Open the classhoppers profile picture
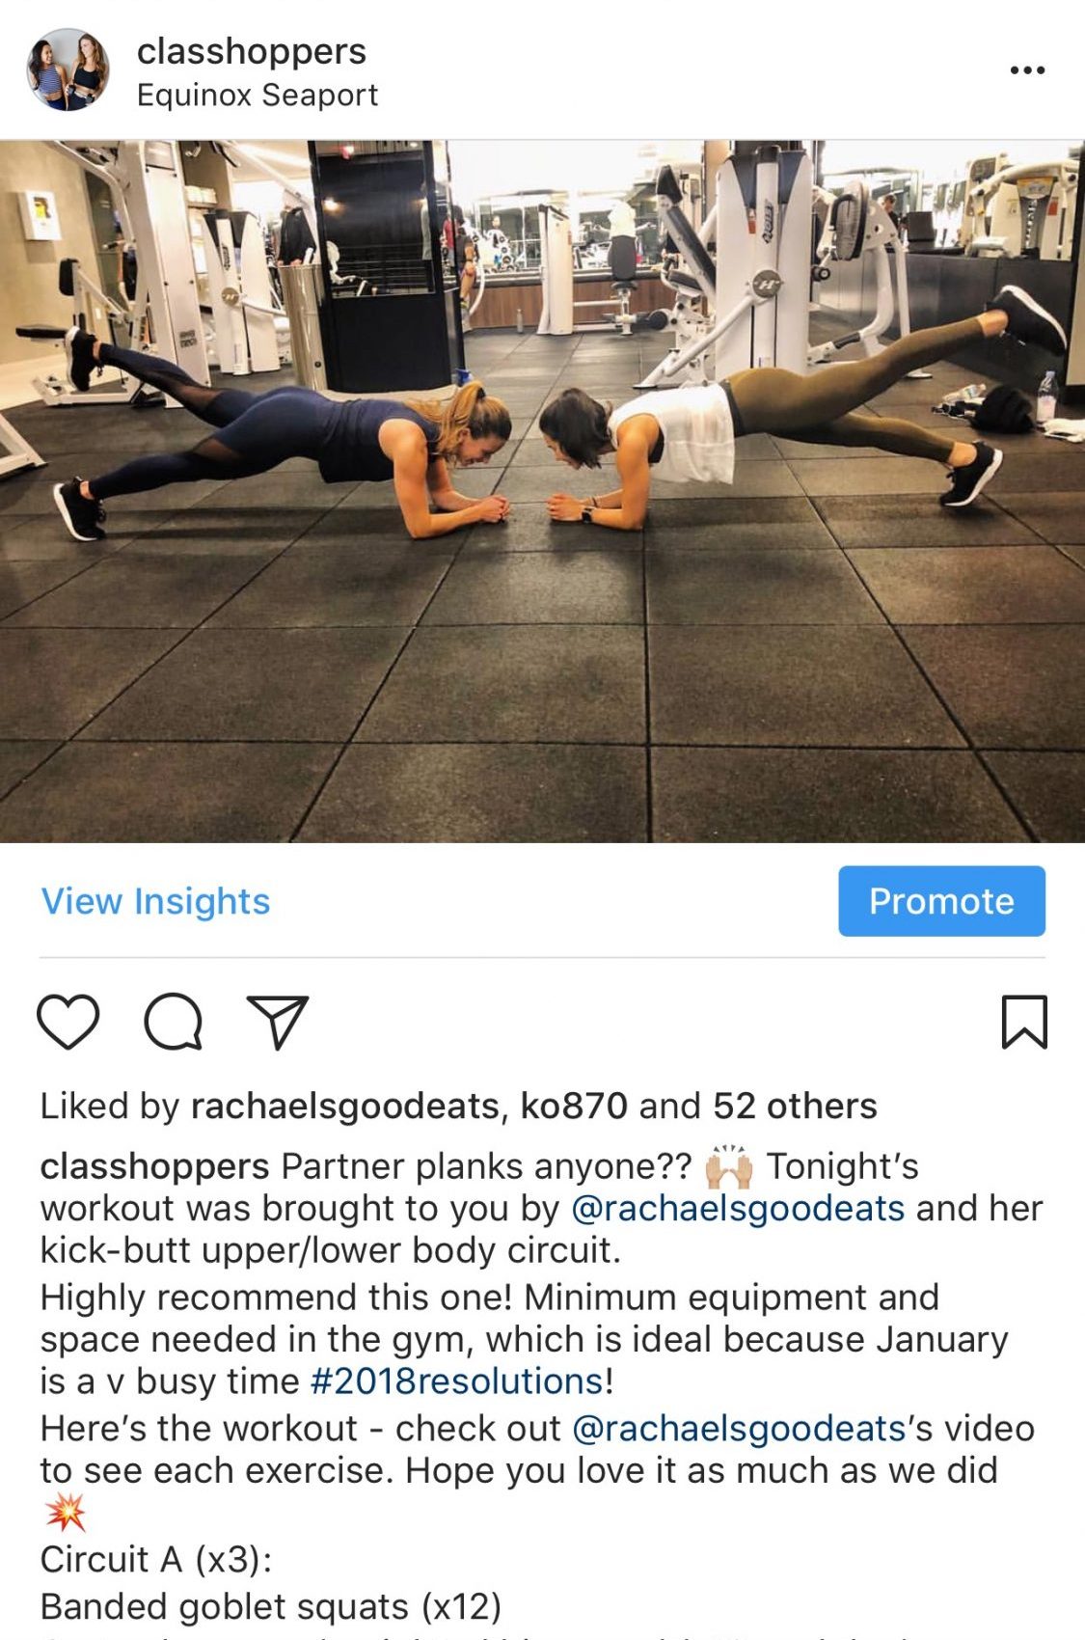The image size is (1085, 1640). pyautogui.click(x=68, y=69)
